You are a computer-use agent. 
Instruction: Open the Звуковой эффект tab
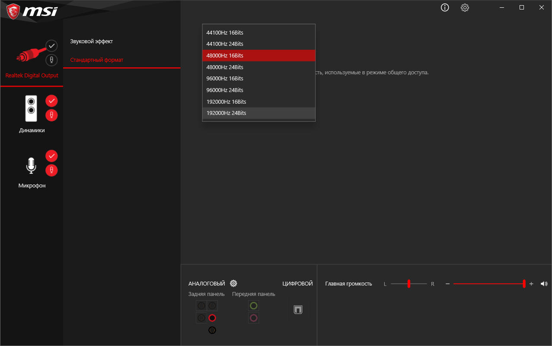[91, 41]
